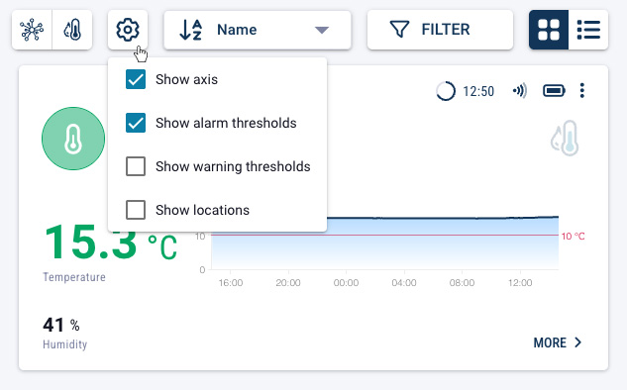The width and height of the screenshot is (627, 390).
Task: Click the sort dropdown arrow
Action: 322,30
